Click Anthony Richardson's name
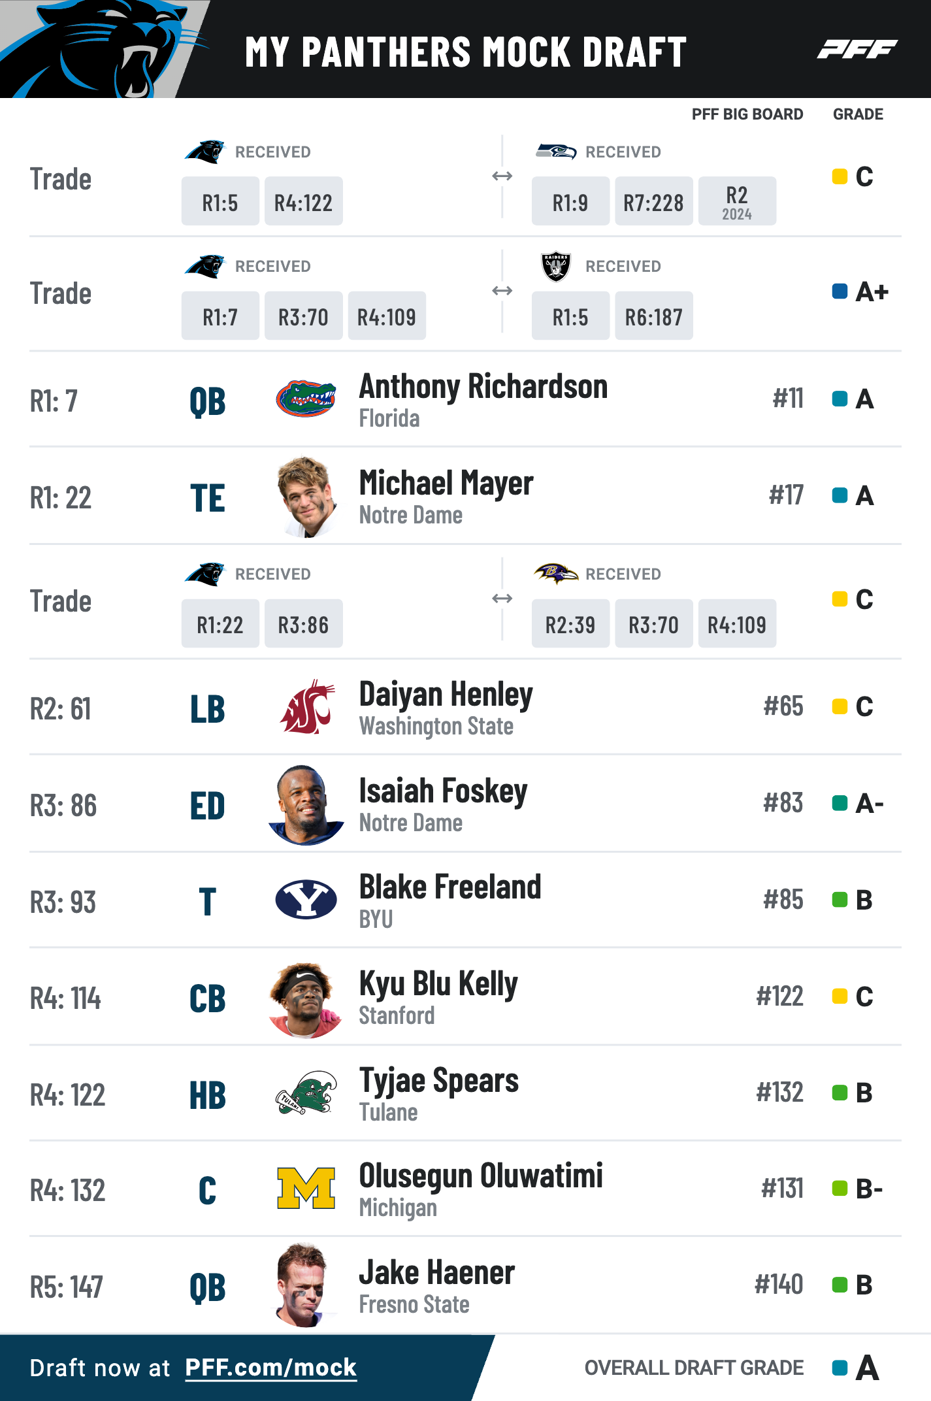 (483, 386)
